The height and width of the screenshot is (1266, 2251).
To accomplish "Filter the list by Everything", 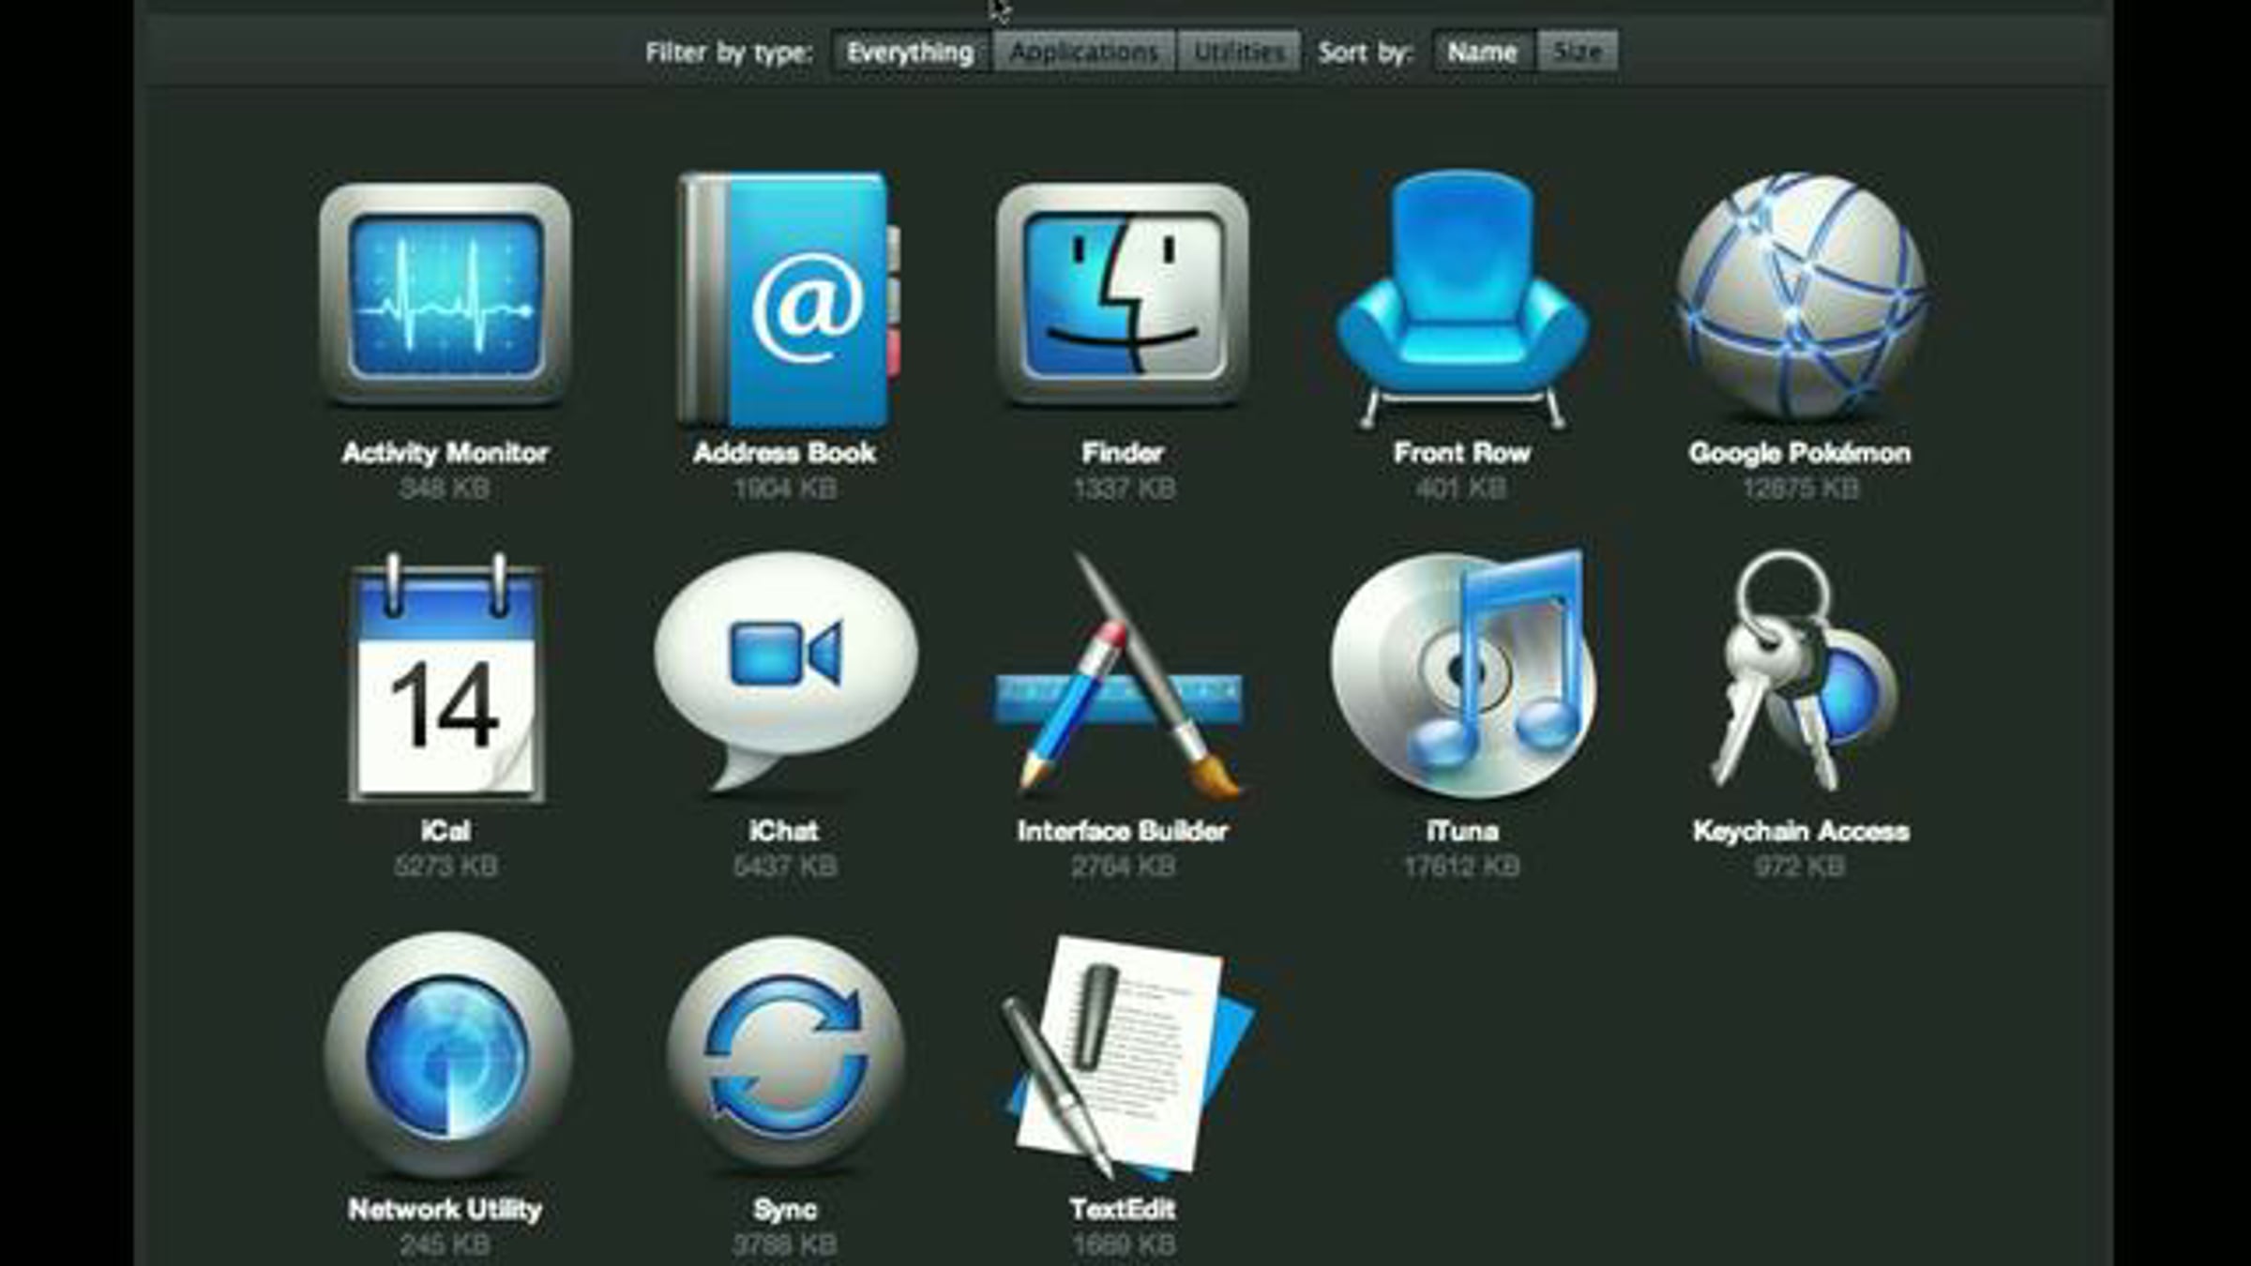I will (910, 52).
